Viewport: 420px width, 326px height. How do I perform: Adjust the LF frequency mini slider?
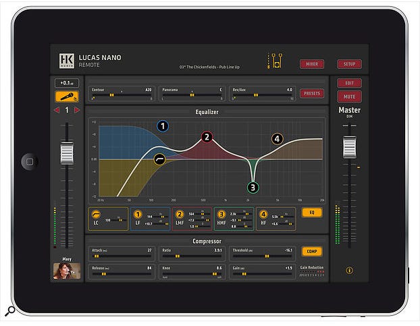pos(161,216)
